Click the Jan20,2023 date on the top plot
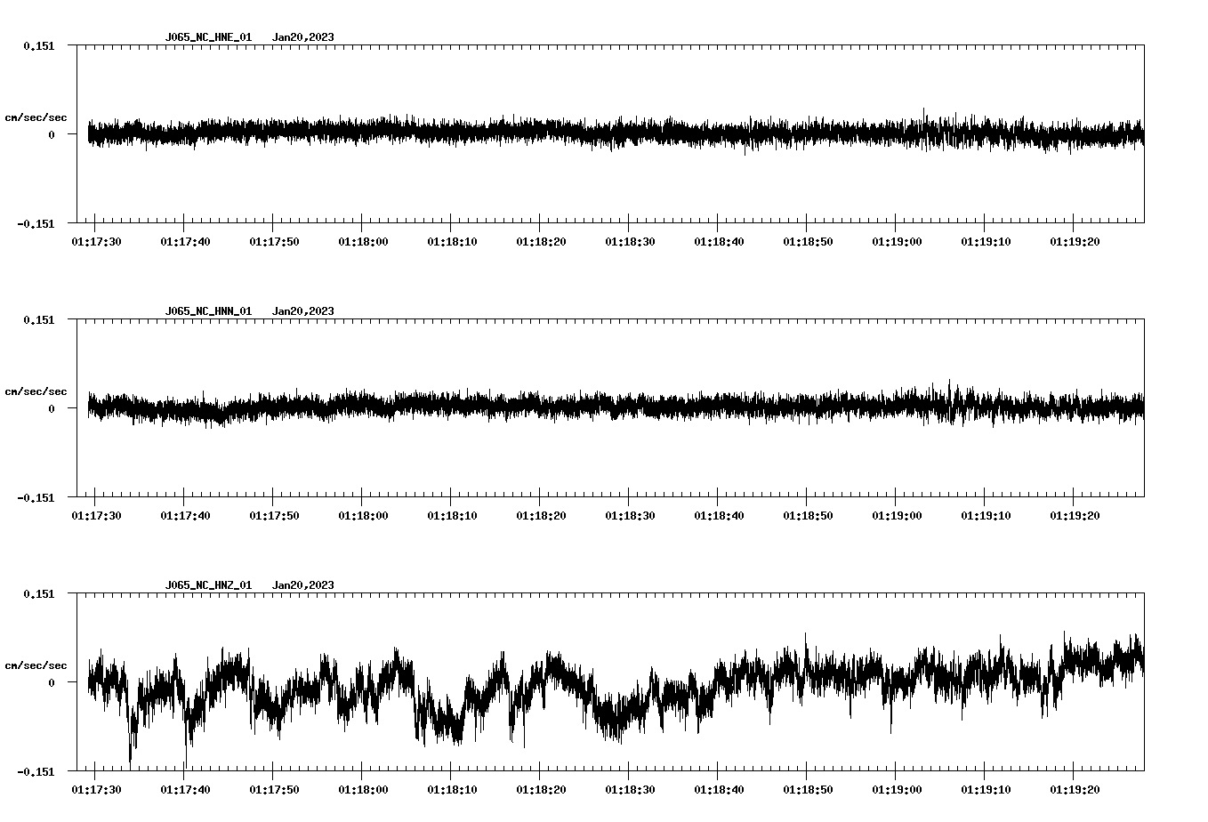 pos(303,37)
